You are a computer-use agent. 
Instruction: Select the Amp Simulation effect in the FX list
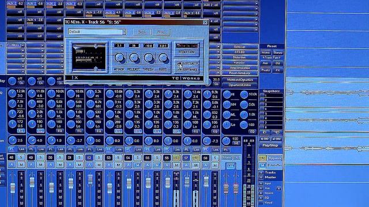[x=240, y=68]
